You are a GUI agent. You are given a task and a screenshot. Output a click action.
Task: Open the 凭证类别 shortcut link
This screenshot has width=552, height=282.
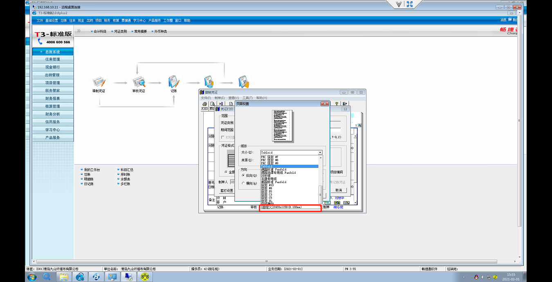point(120,31)
